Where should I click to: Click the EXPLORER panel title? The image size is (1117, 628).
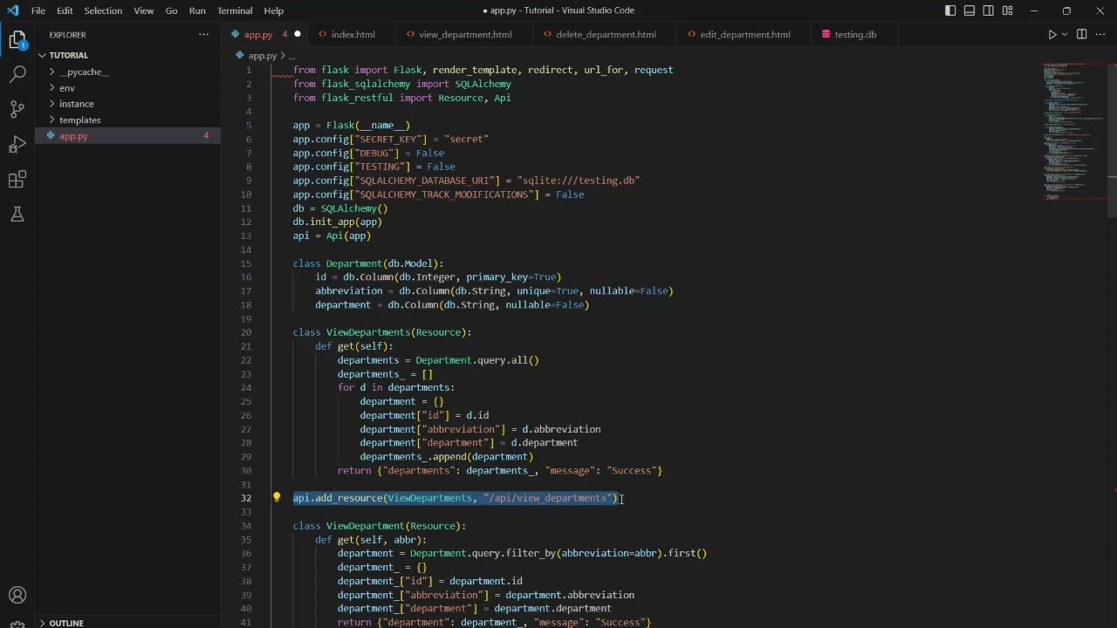tap(67, 35)
